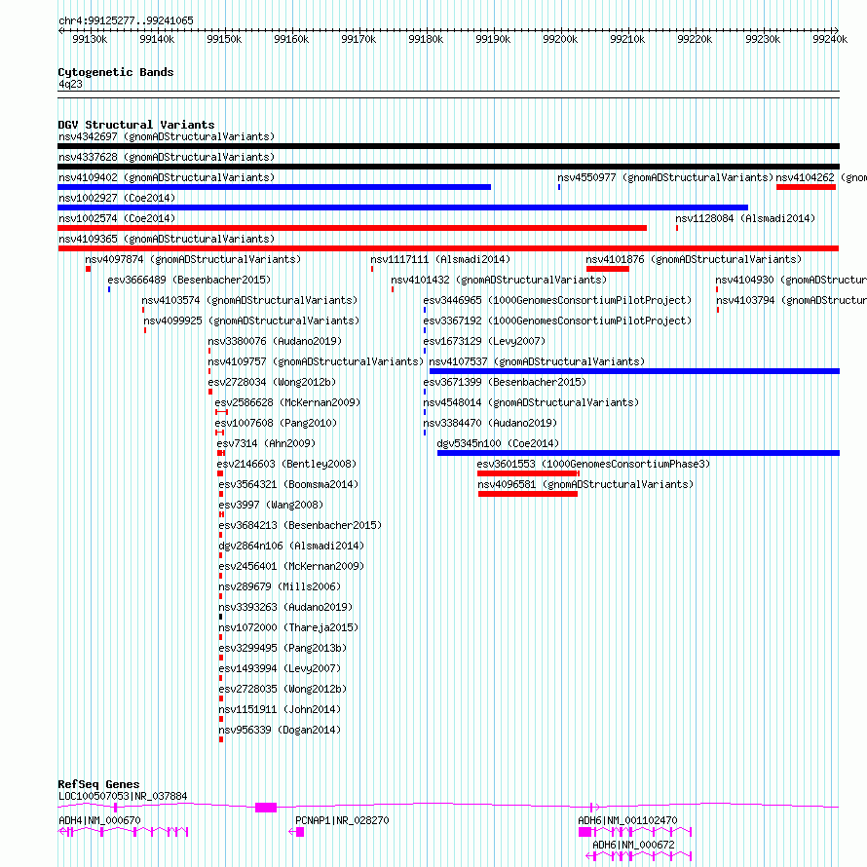Click dgv2864n106 (Alsmadi2014) label
Viewport: 867px width, 867px height.
(x=291, y=546)
